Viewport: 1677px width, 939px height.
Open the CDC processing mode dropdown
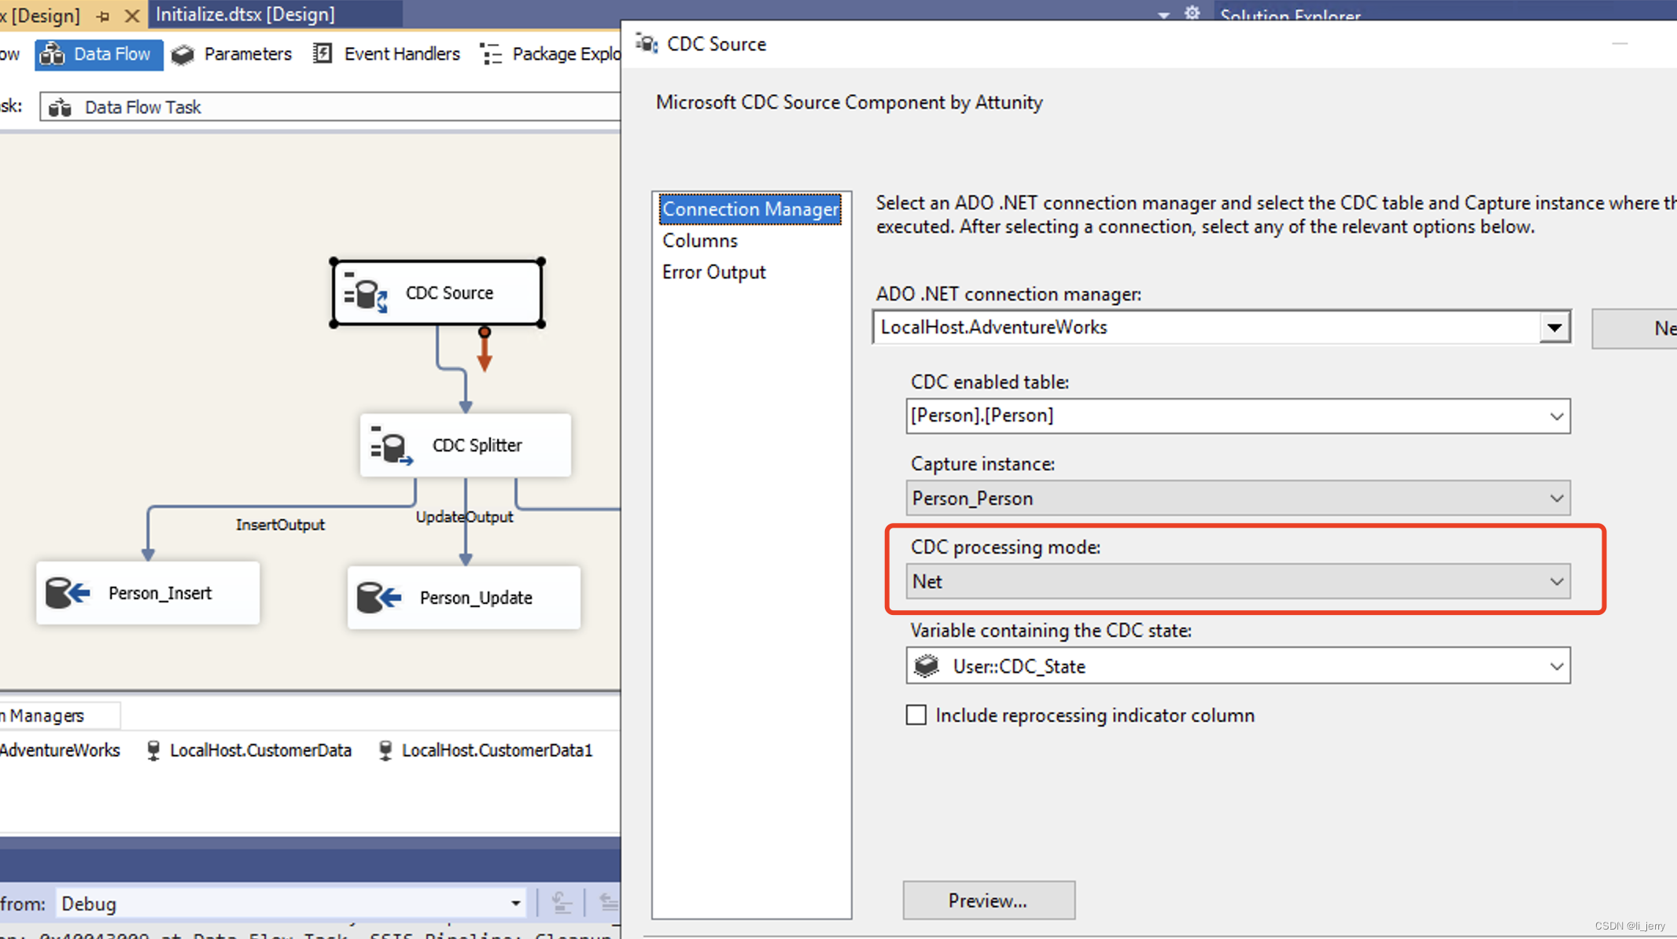1556,582
